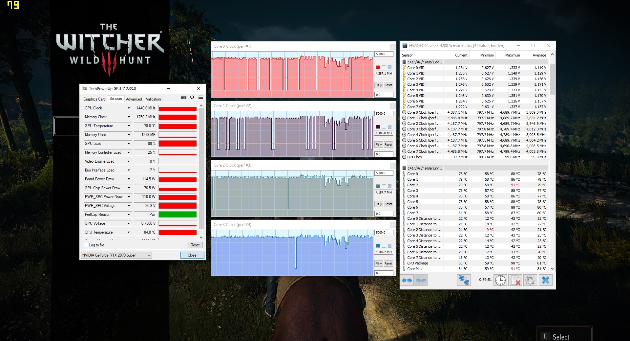630x341 pixels.
Task: Click the teal color swatch on Core 2 graph
Action: point(378,186)
